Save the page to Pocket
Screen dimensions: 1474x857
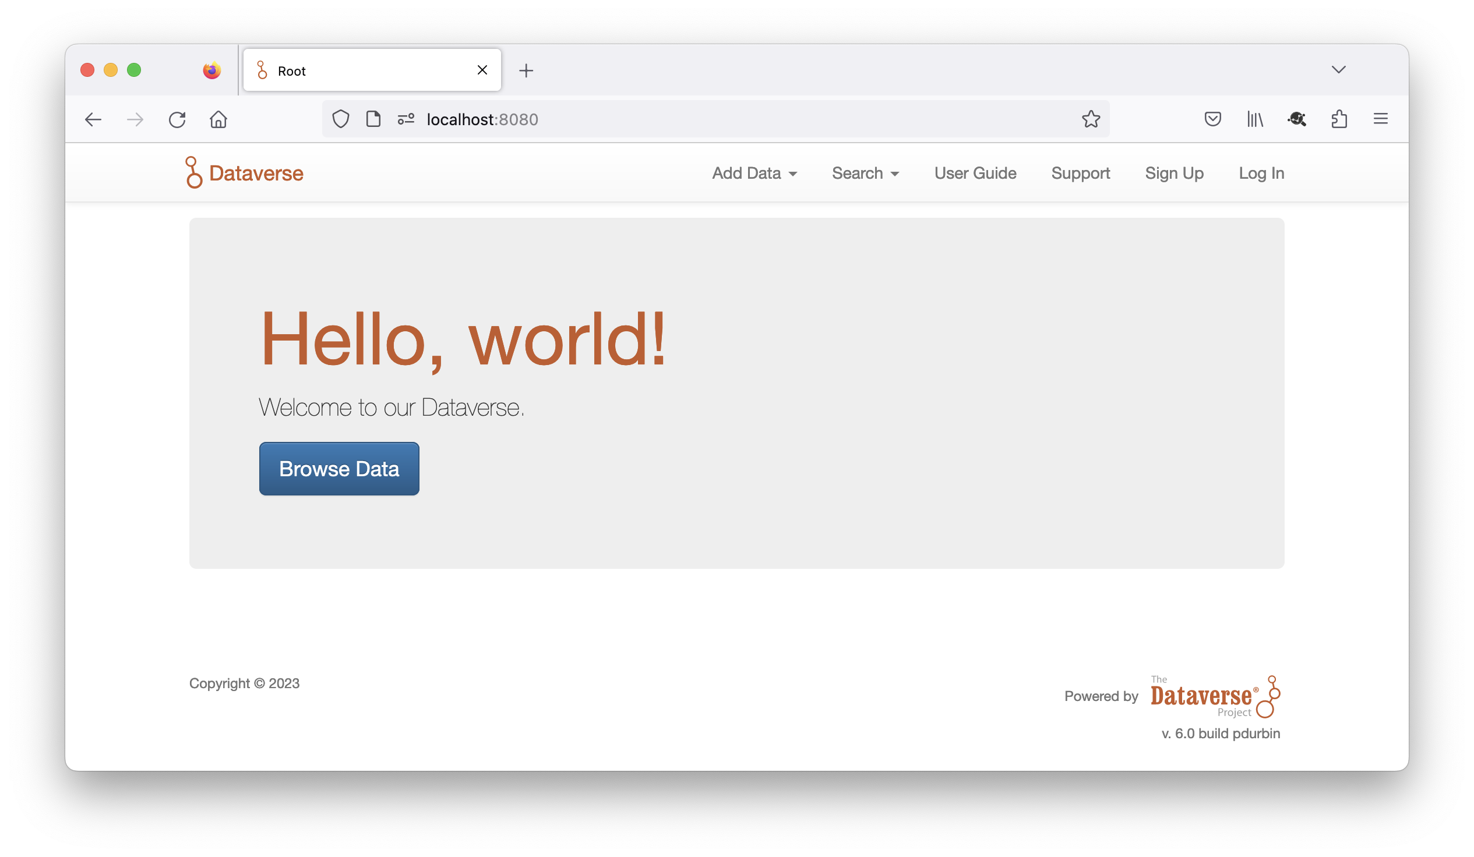1212,119
